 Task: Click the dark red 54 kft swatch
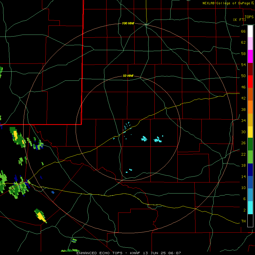[250, 69]
